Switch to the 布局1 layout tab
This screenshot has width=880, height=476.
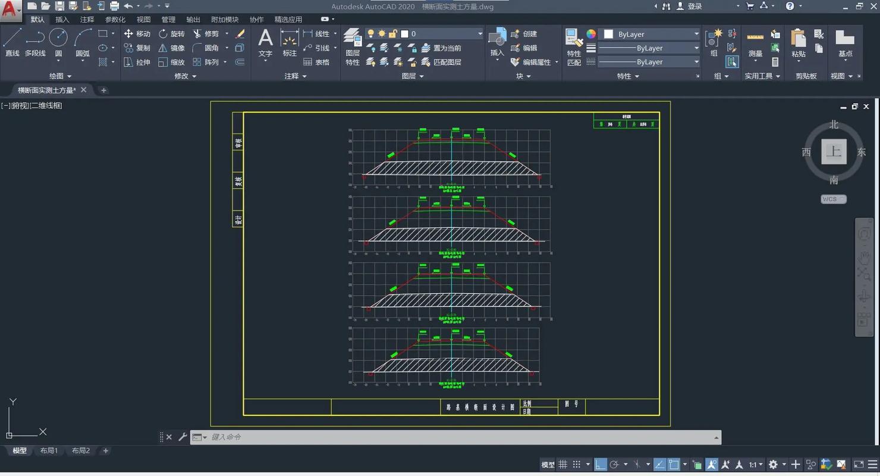pos(49,450)
